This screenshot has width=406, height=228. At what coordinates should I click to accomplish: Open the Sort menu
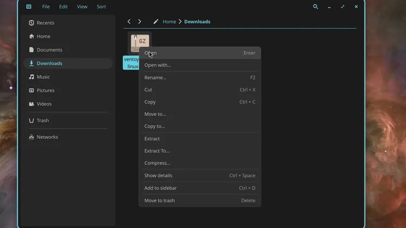(x=101, y=6)
